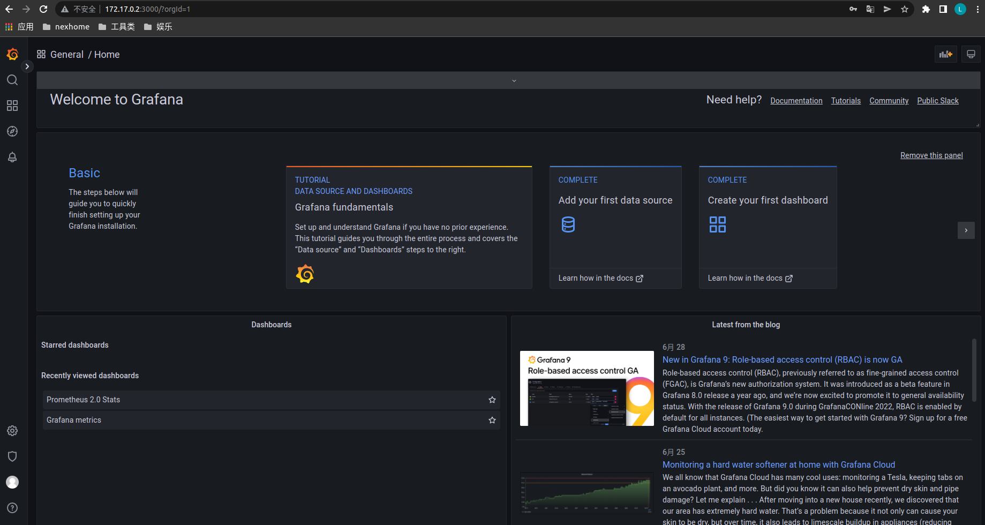Open the Grafana 9 RBAC blog article title
The image size is (985, 525).
pyautogui.click(x=783, y=360)
